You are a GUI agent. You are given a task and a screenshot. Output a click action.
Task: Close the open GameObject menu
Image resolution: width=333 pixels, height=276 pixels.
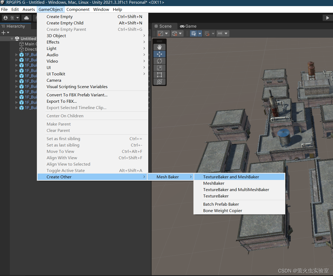51,9
